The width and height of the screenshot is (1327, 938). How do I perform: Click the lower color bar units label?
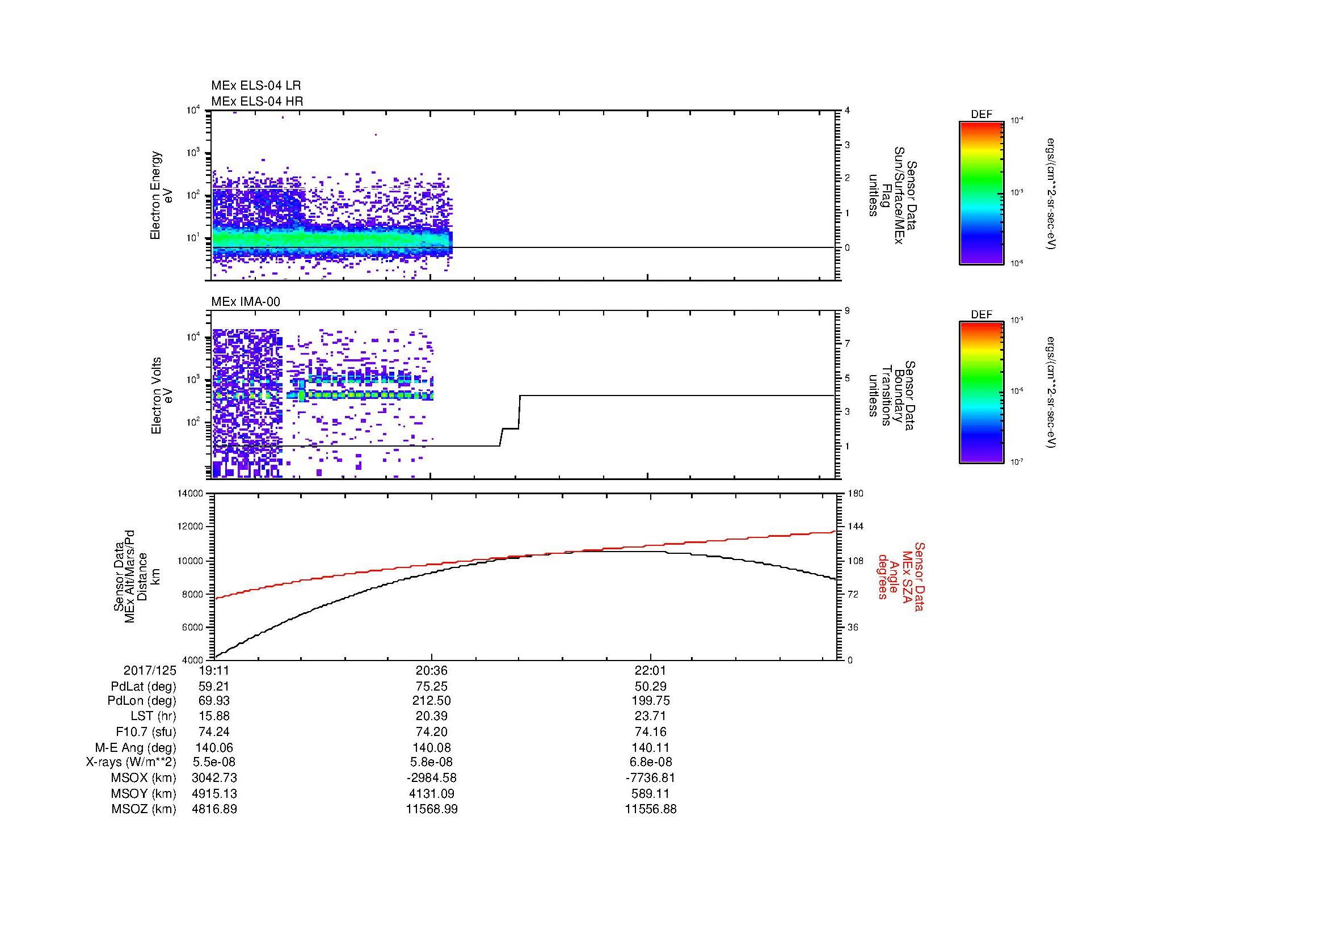click(x=1050, y=393)
